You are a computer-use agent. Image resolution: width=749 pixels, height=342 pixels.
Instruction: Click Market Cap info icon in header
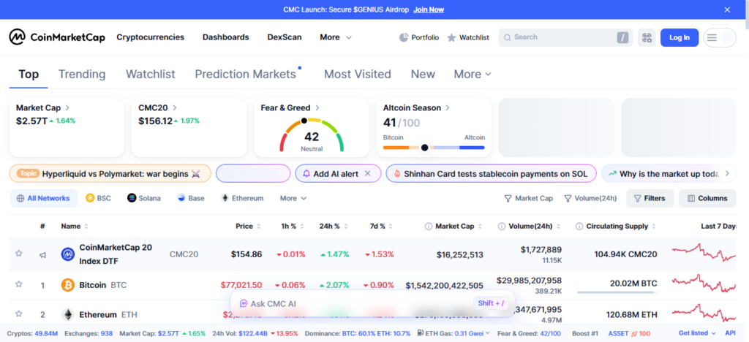tap(429, 226)
